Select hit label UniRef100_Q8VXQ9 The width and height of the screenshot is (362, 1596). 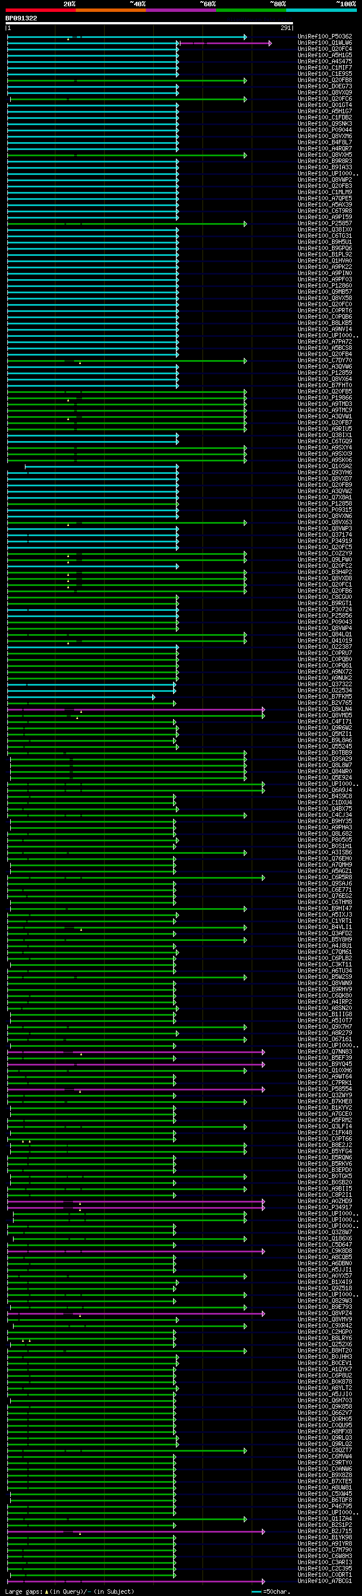(x=325, y=92)
